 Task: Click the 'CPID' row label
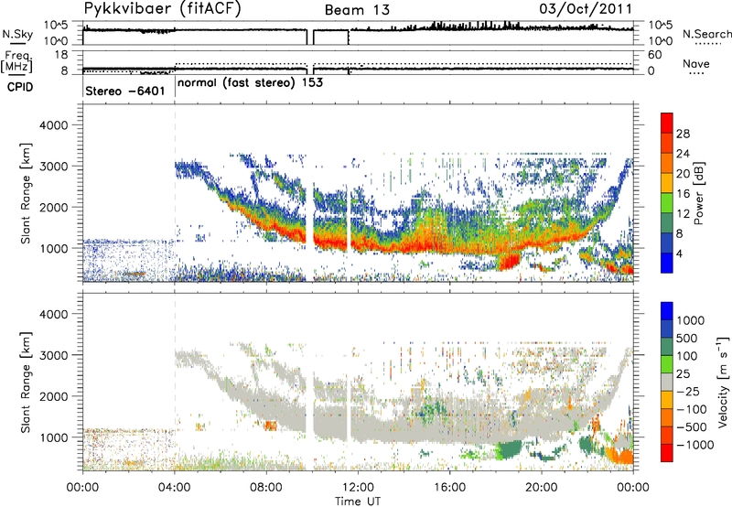point(20,87)
